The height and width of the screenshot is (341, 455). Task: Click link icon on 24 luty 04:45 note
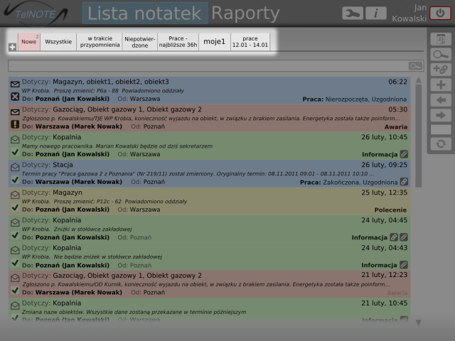click(394, 237)
